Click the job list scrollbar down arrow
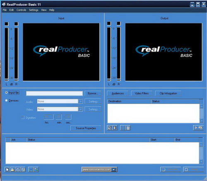This screenshot has height=181, width=207. coord(201,161)
